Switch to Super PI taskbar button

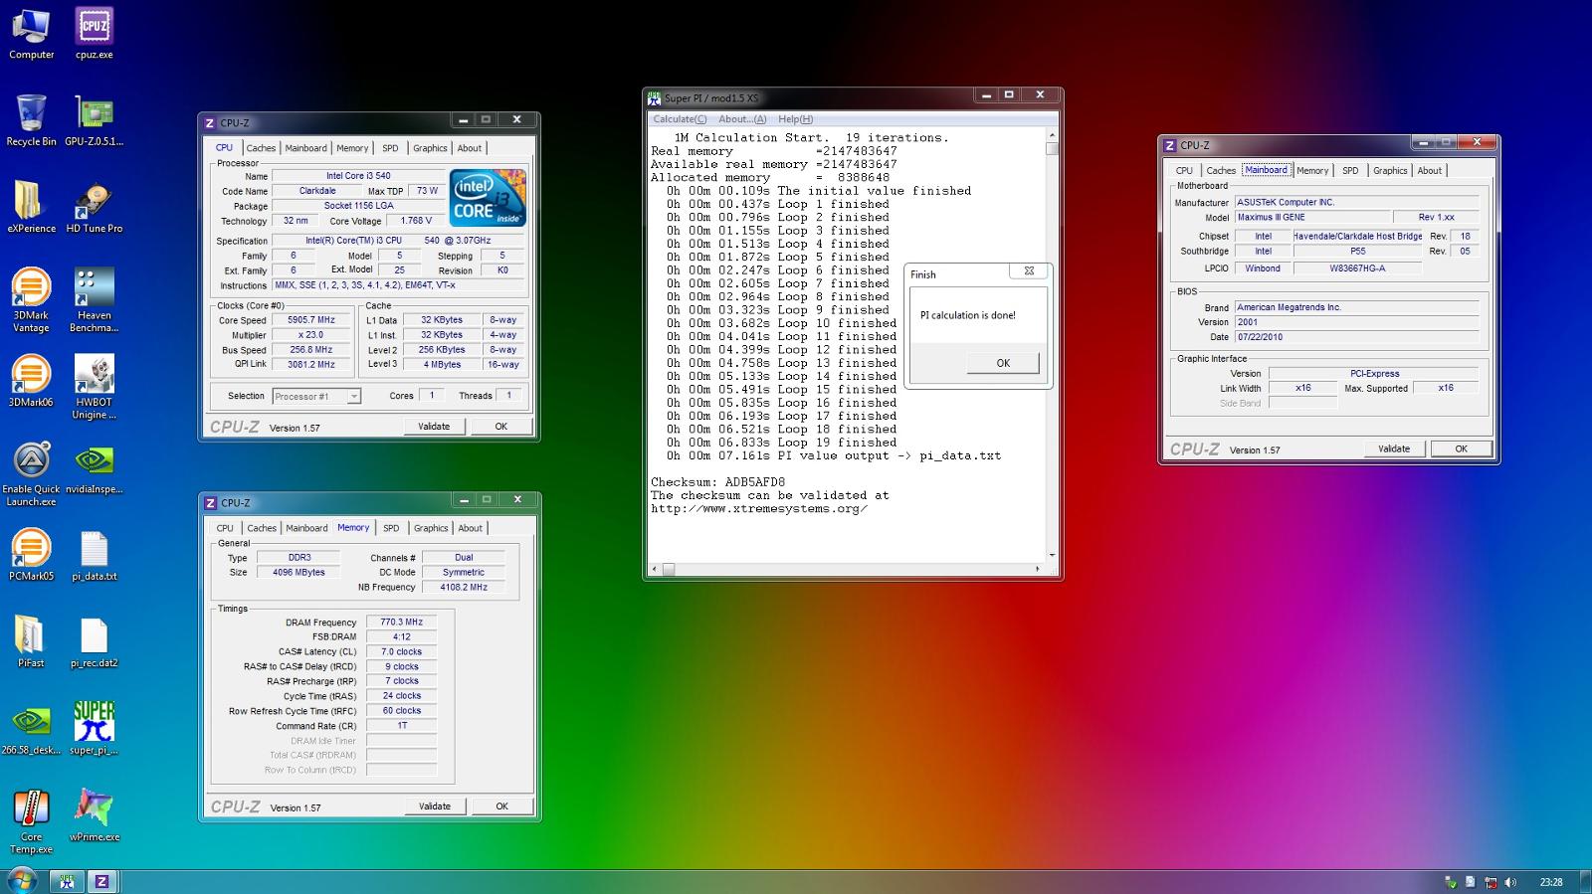point(67,881)
